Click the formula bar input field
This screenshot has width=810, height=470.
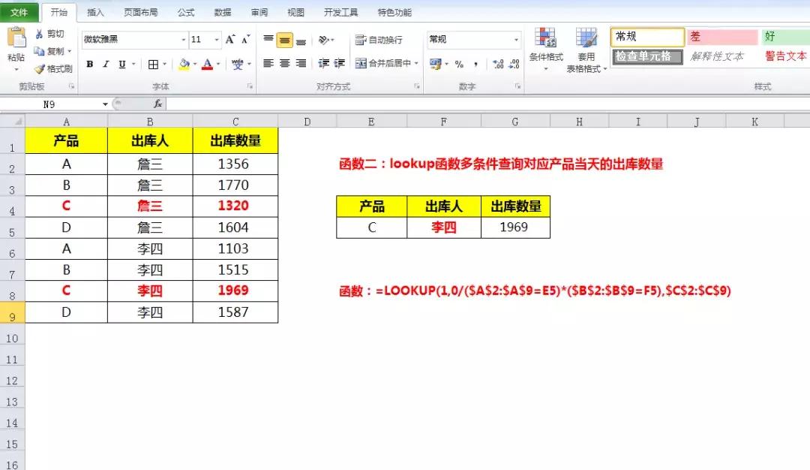point(488,104)
